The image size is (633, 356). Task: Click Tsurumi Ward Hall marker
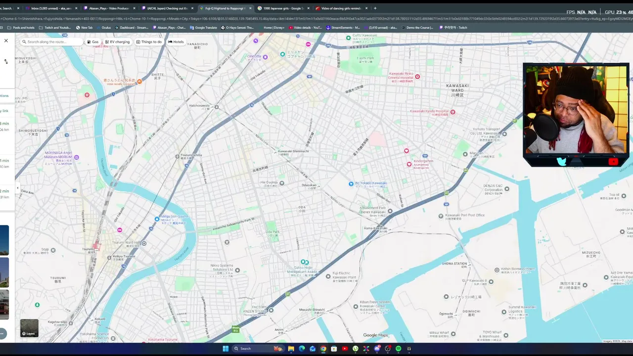[x=144, y=243]
